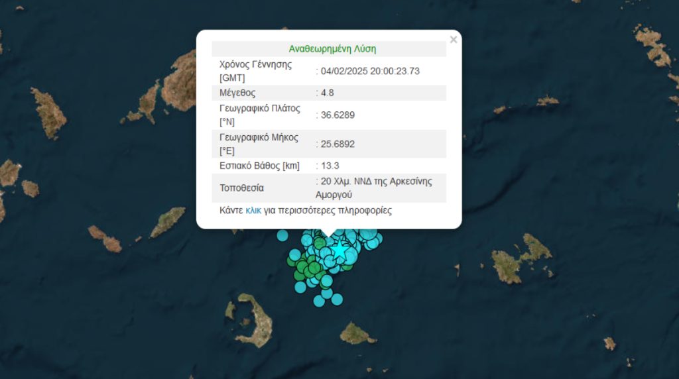This screenshot has height=379, width=679.
Task: Click the 'κλικ' link for more information
Action: (x=253, y=211)
